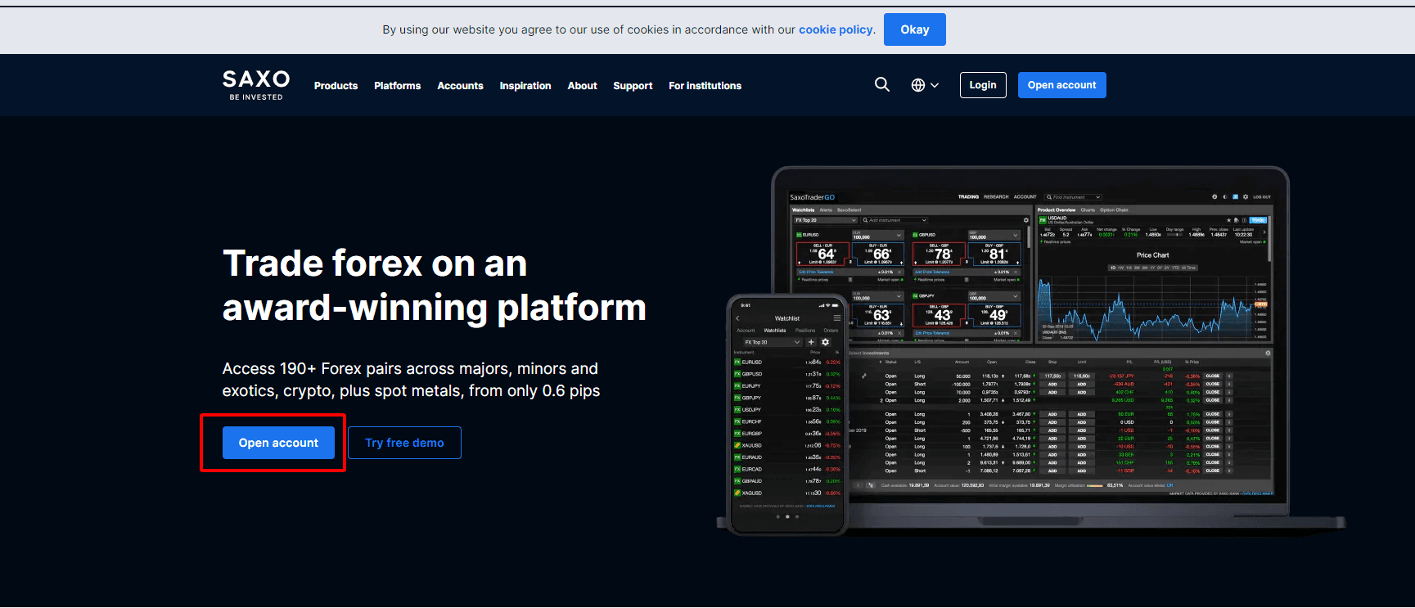
Task: Click the search magnifier icon
Action: tap(881, 85)
